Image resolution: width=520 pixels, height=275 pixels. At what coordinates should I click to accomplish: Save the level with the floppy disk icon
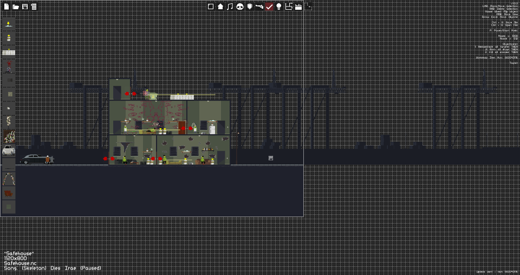tap(25, 6)
